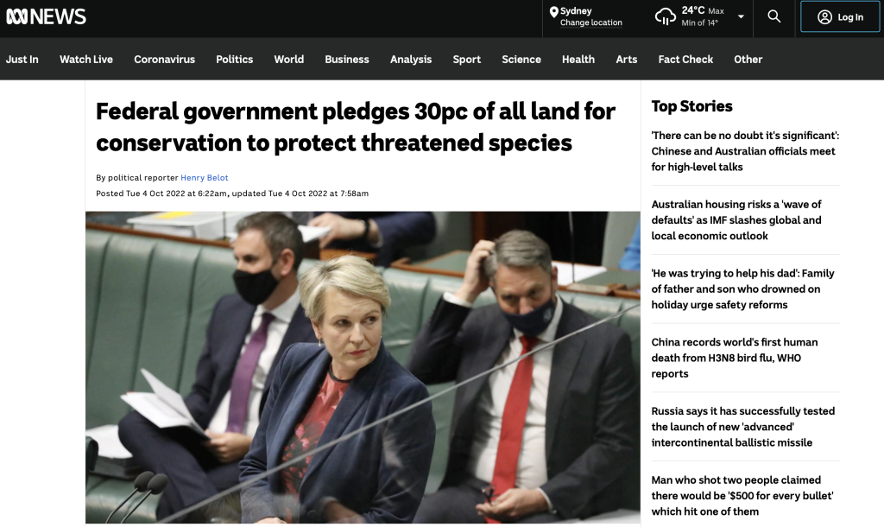Click the Log In button
Image resolution: width=884 pixels, height=527 pixels.
tap(839, 17)
